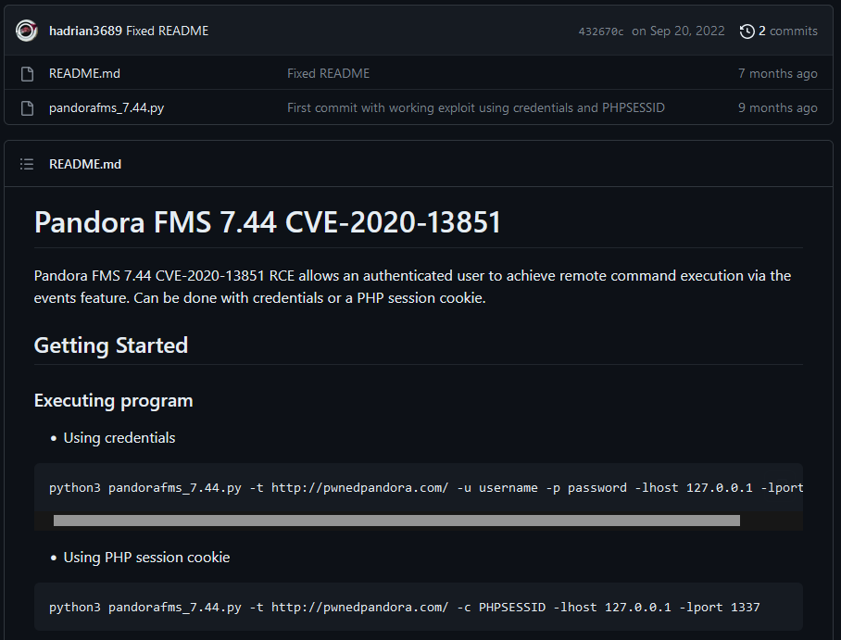Click the description paragraph about remote command execution

[412, 286]
